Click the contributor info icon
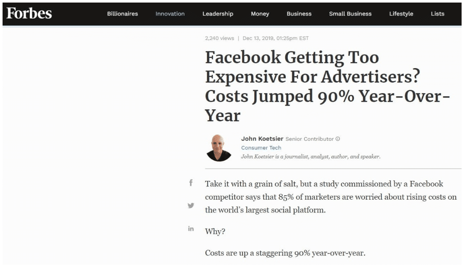Viewport: 465px width, 269px height. click(338, 139)
